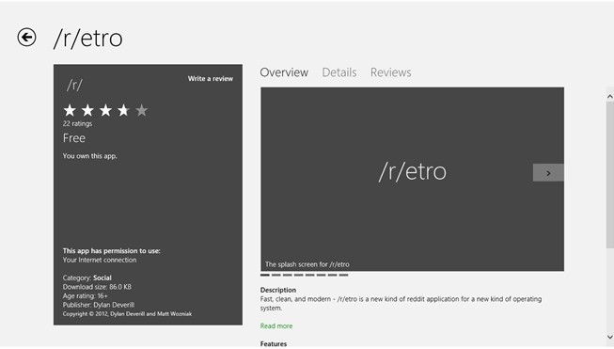This screenshot has width=614, height=349.
Task: Switch to the Details tab
Action: point(339,72)
